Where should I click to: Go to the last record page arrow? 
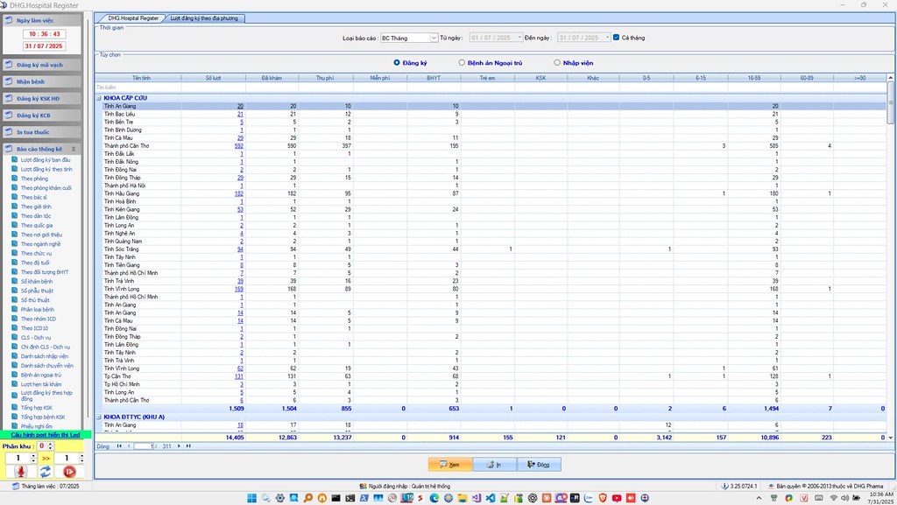[x=188, y=446]
